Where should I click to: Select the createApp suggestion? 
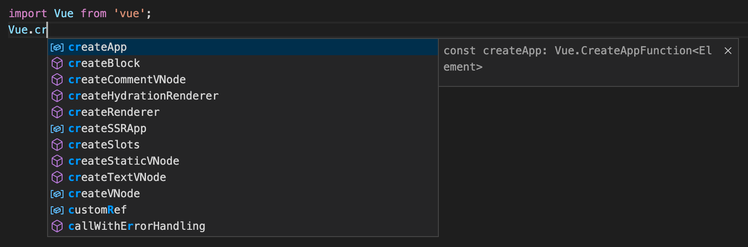click(x=243, y=47)
